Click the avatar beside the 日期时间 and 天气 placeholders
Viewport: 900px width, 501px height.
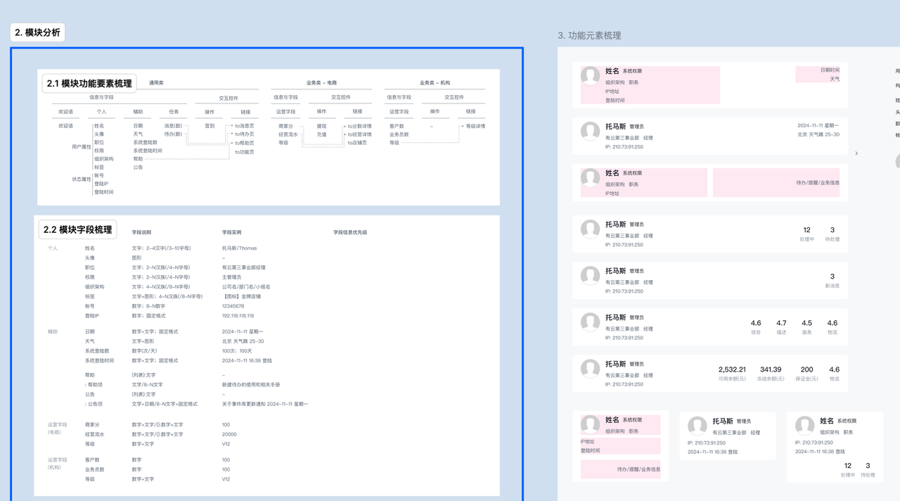pyautogui.click(x=590, y=75)
